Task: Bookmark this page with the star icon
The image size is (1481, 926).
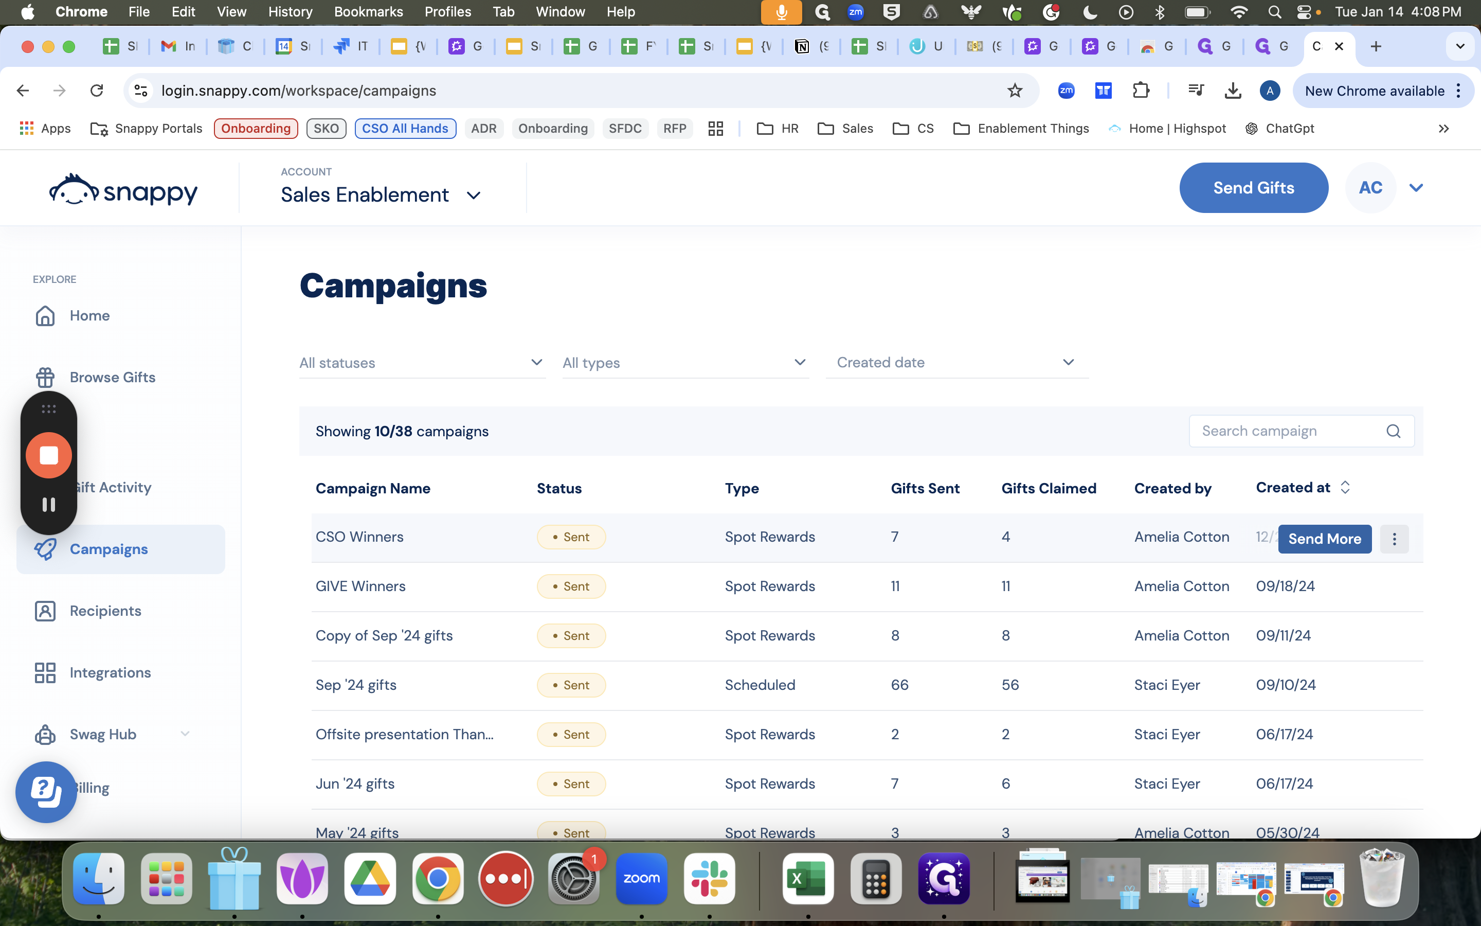Action: click(x=1015, y=91)
